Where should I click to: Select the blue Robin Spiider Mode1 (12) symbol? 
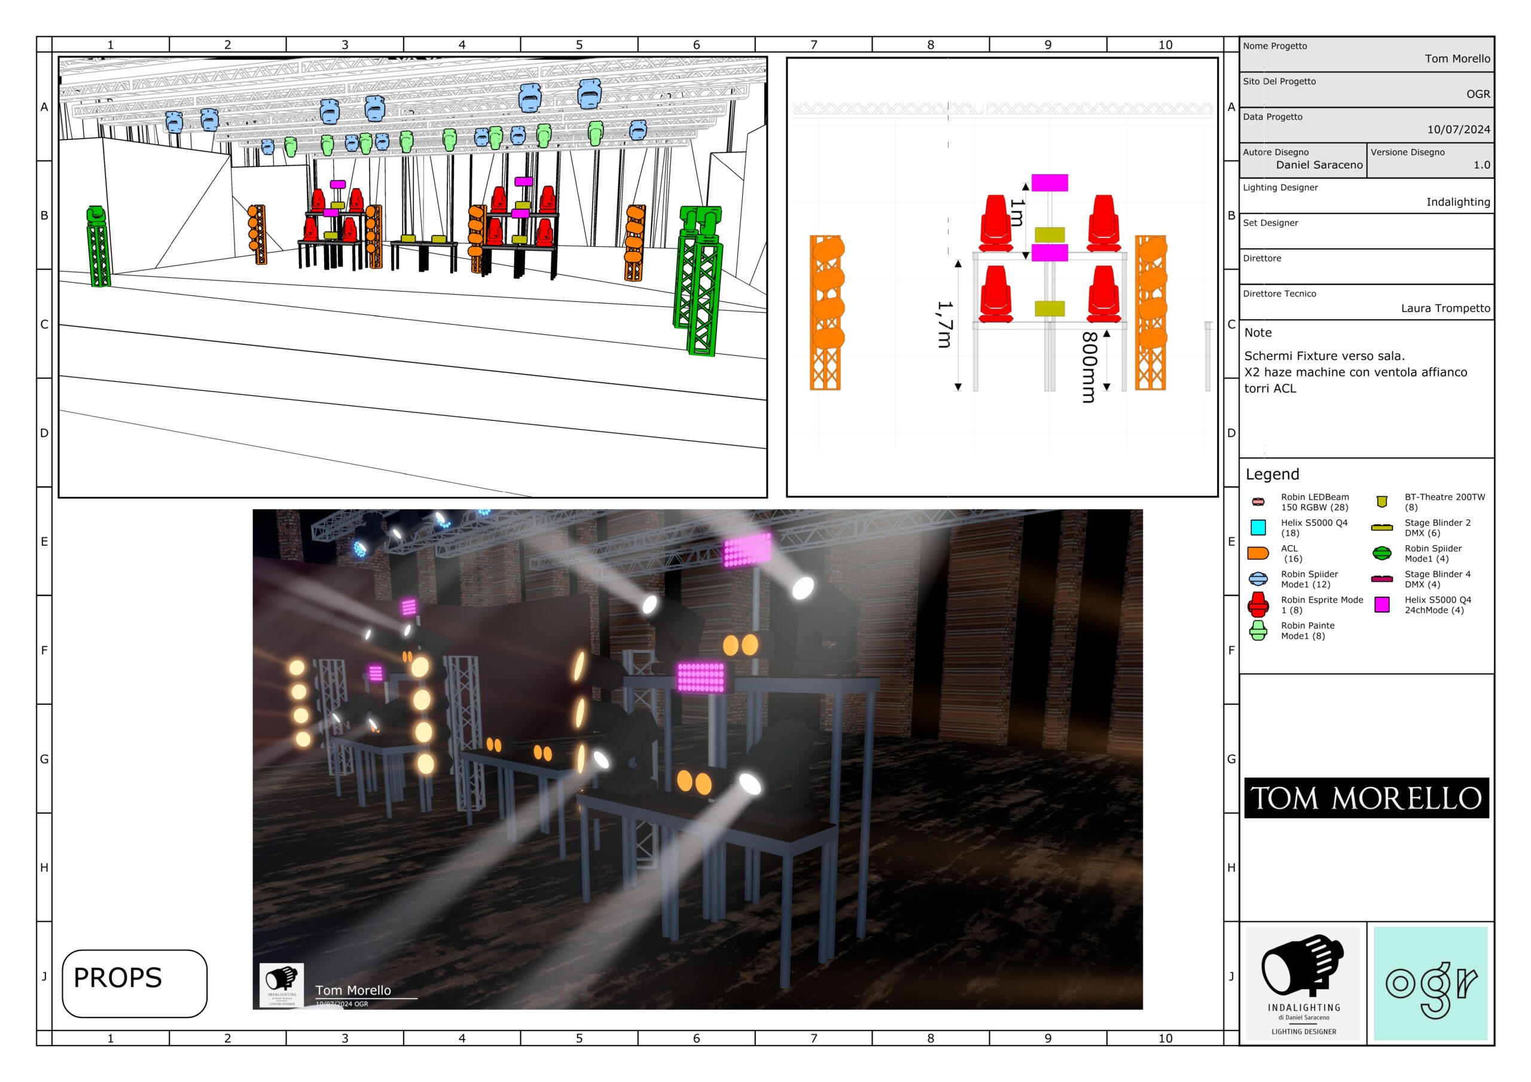(x=1258, y=579)
